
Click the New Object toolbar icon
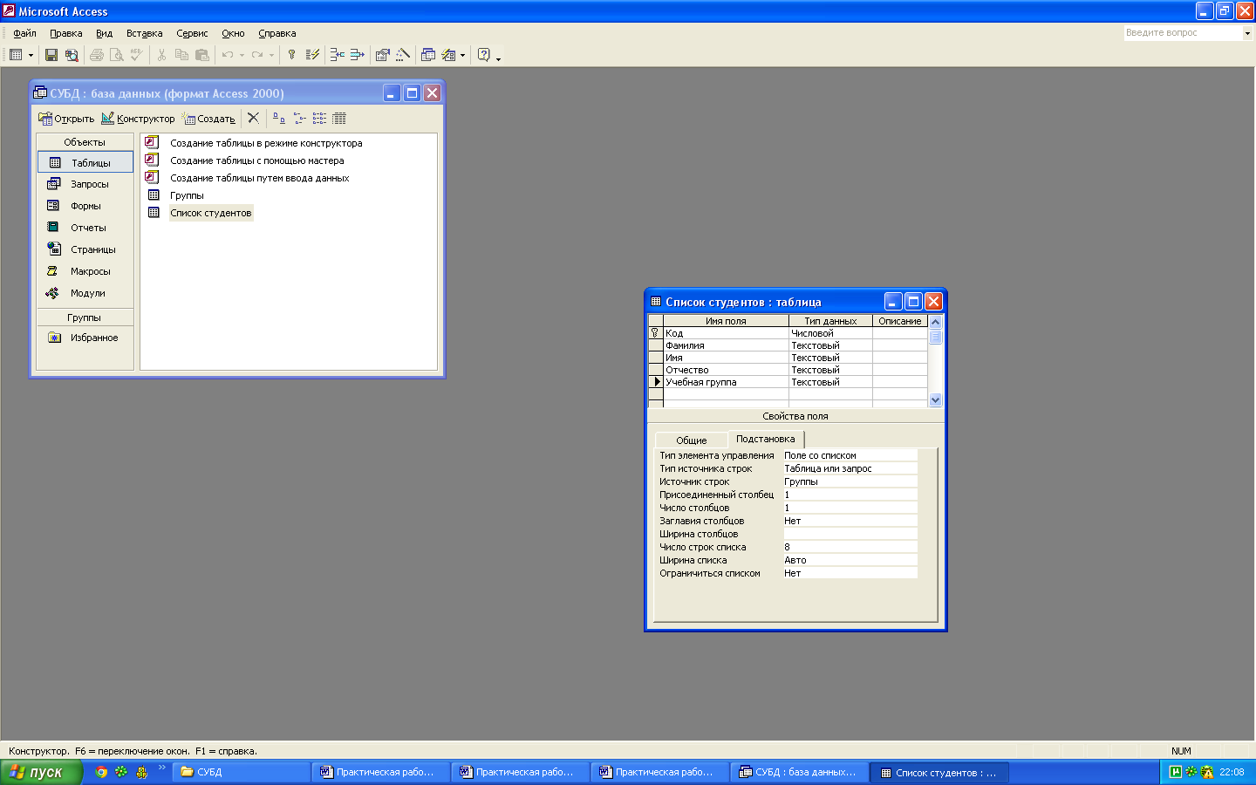448,55
